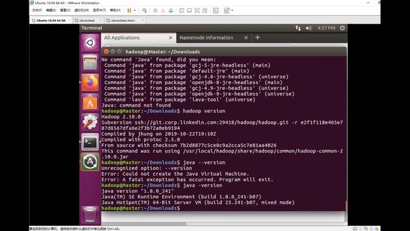Close the Namenode information tab

[x=246, y=38]
